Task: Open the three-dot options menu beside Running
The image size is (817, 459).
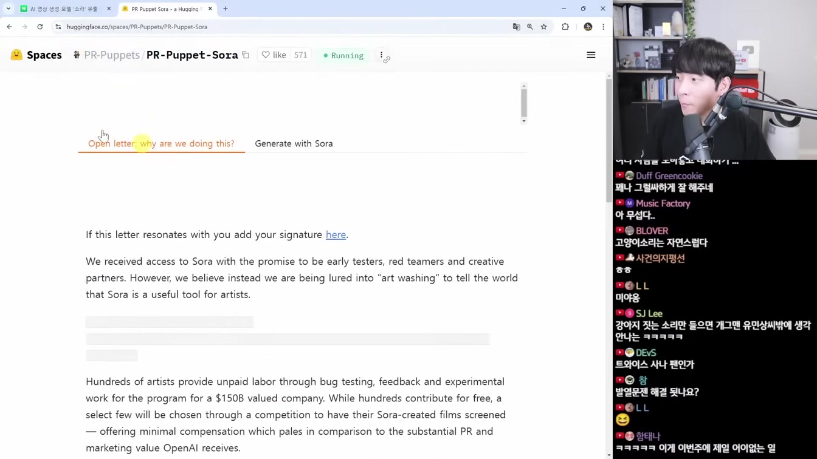Action: point(382,55)
